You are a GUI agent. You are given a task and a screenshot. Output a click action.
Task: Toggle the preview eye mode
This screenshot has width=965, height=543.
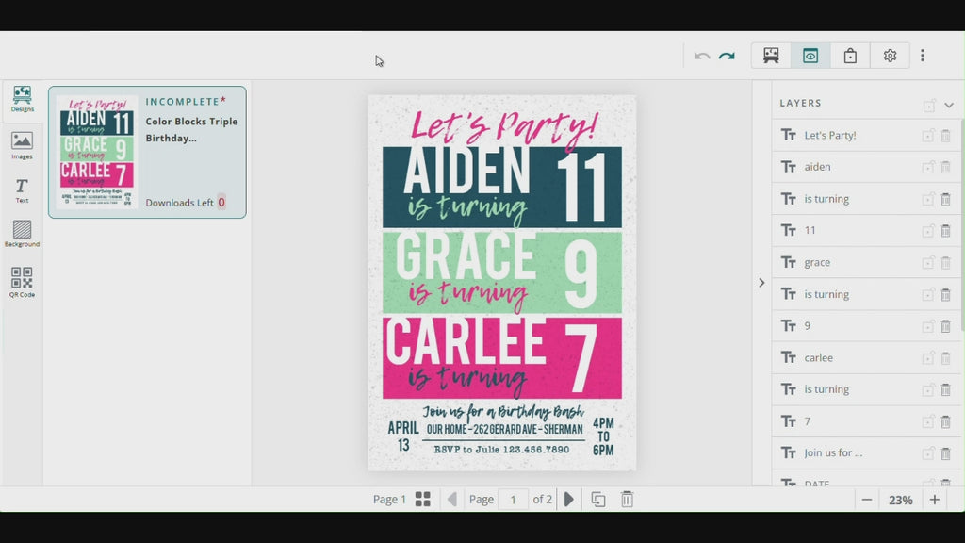(x=810, y=56)
